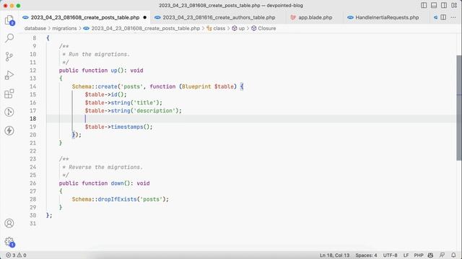Screen dimensions: 462x259
Task: Change language mode via 'PHP' status item
Action: coord(419,255)
